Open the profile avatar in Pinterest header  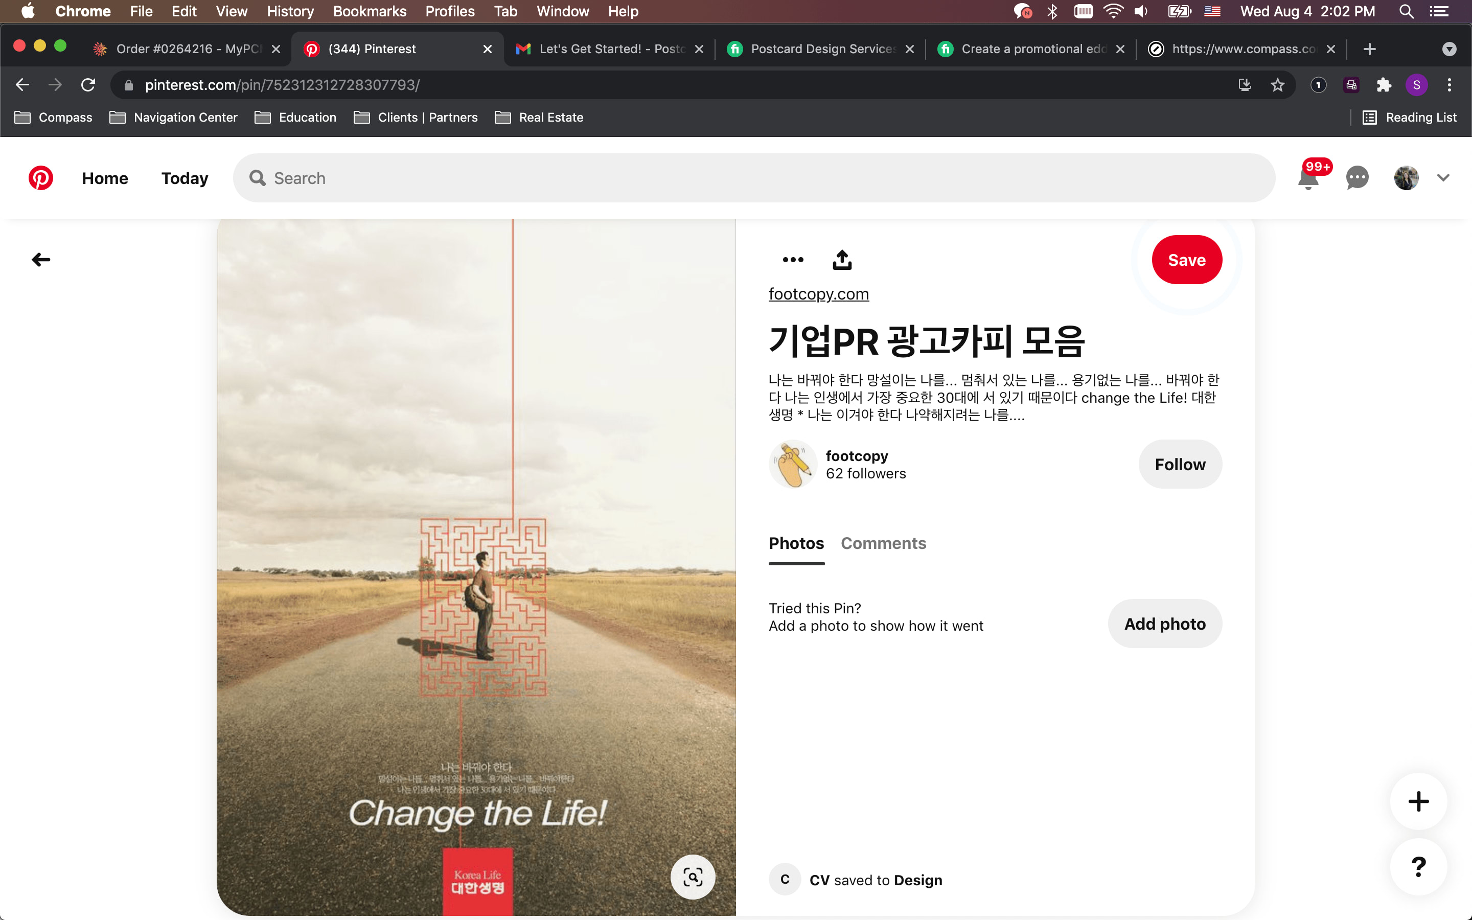click(x=1406, y=178)
